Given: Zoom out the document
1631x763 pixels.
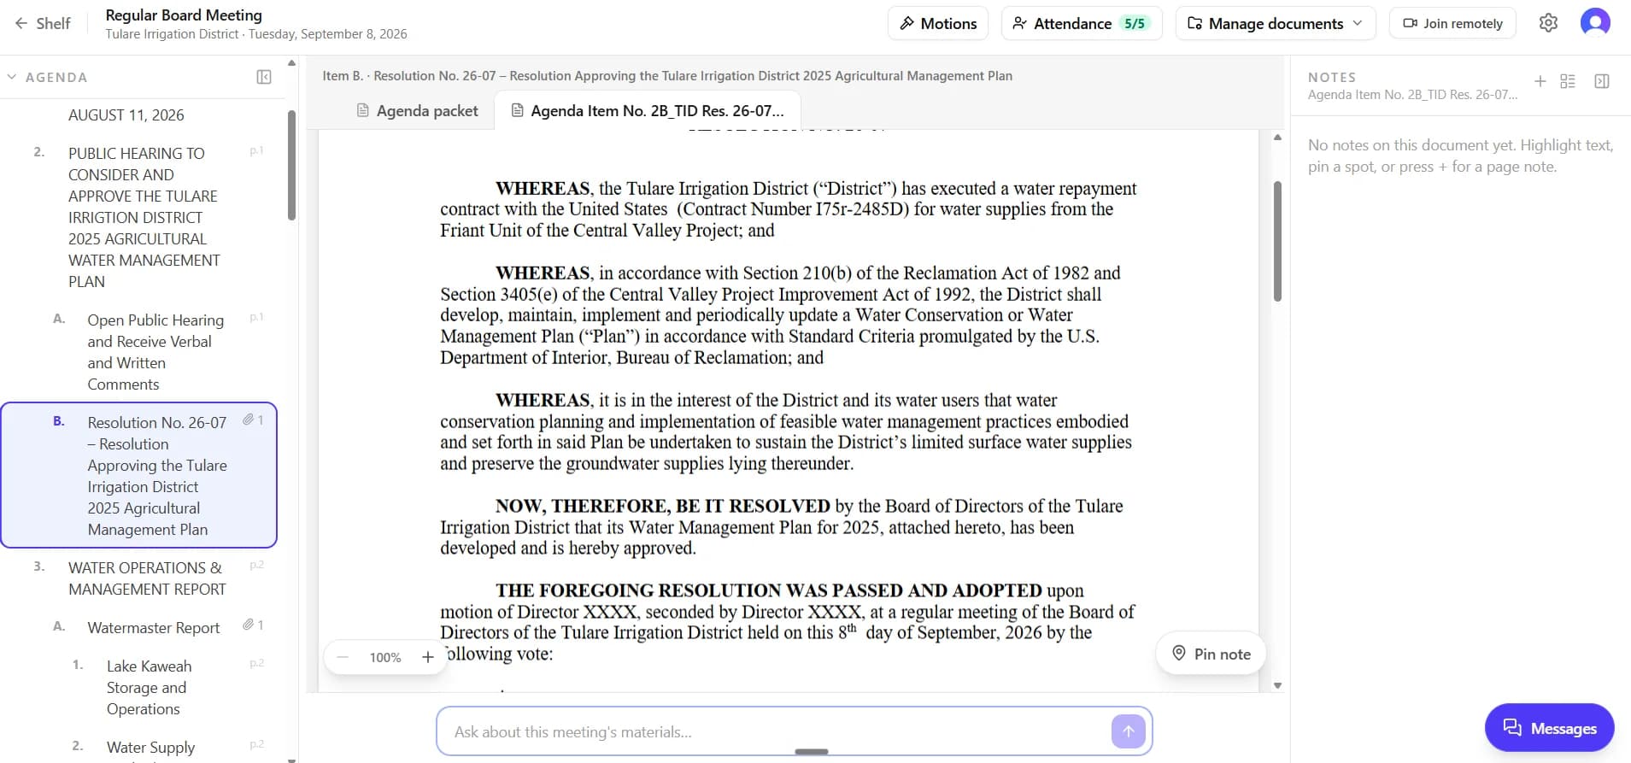Looking at the screenshot, I should 343,657.
